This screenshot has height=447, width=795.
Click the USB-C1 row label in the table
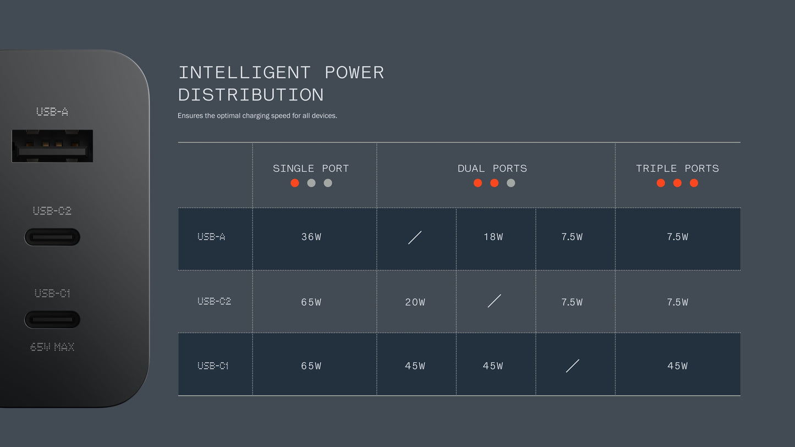[213, 366]
